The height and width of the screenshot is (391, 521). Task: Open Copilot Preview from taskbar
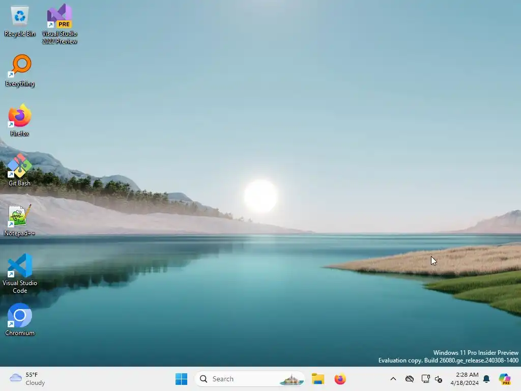[505, 379]
